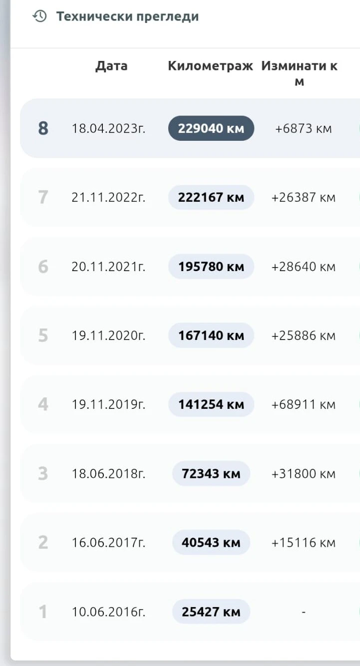Click the date 21.11.2022г.
This screenshot has width=360, height=666.
coord(108,197)
